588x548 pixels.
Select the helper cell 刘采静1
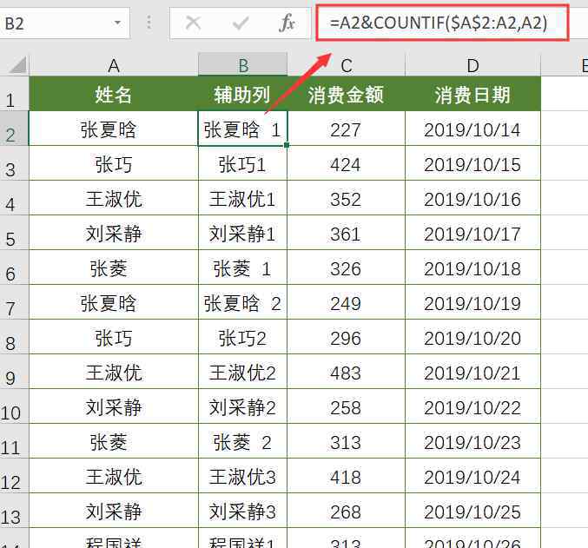click(x=242, y=233)
